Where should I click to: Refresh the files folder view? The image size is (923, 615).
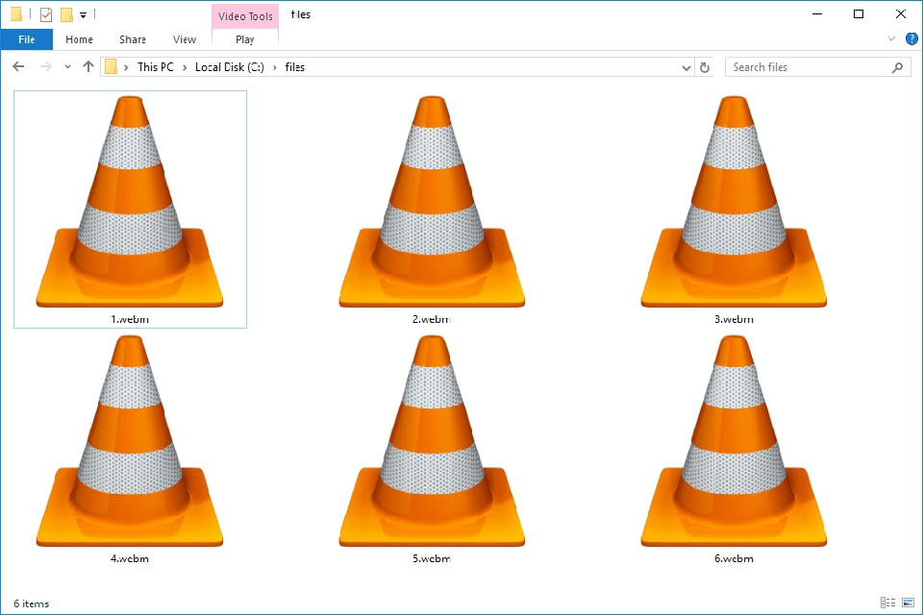[706, 66]
